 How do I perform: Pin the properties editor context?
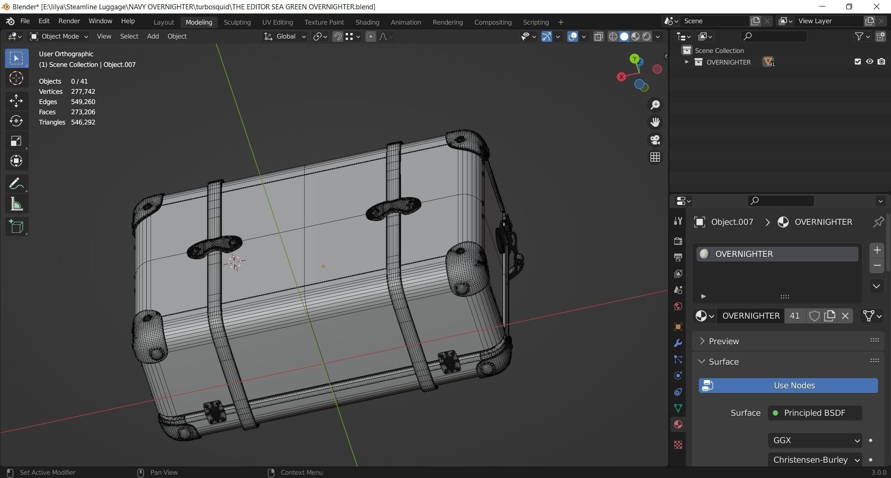coord(878,222)
